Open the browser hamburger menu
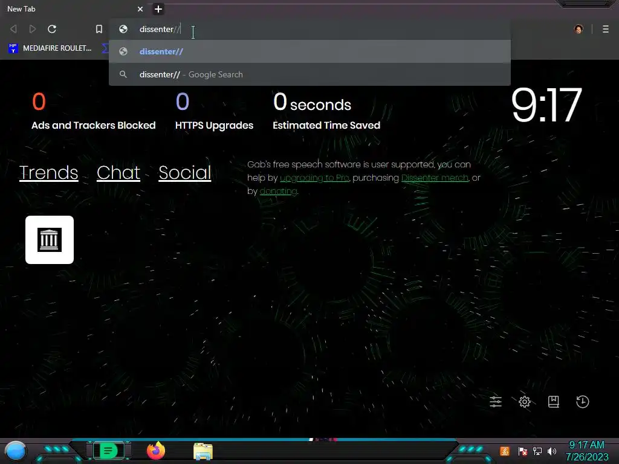This screenshot has width=619, height=464. [x=606, y=29]
